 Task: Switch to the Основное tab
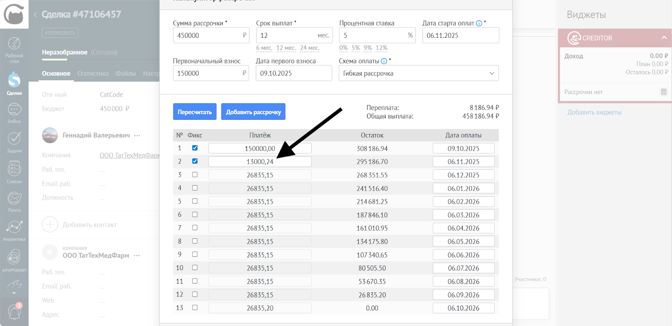(x=56, y=74)
